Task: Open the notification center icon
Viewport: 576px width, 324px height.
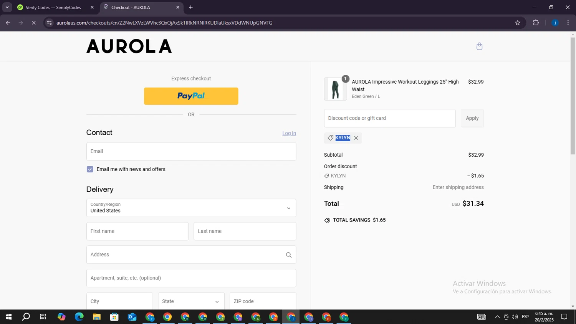Action: click(x=564, y=317)
